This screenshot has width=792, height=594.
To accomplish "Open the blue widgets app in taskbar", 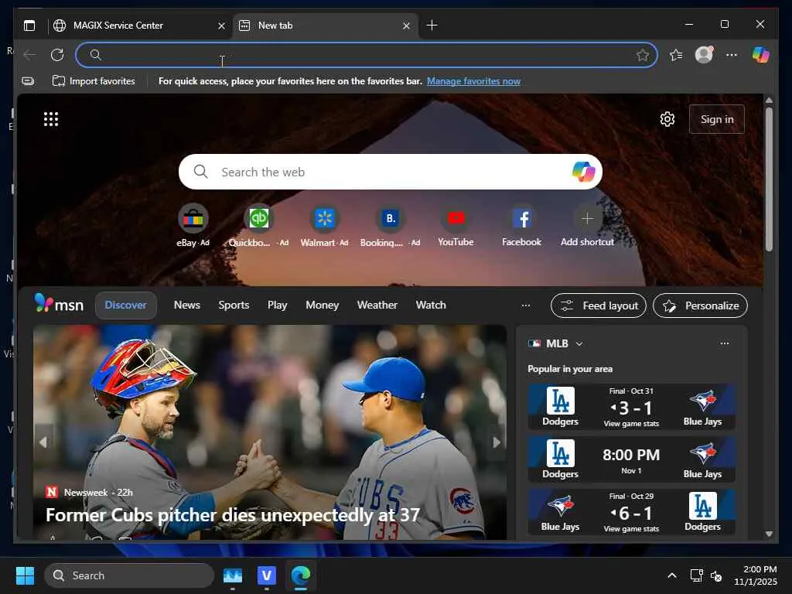I will tap(232, 575).
